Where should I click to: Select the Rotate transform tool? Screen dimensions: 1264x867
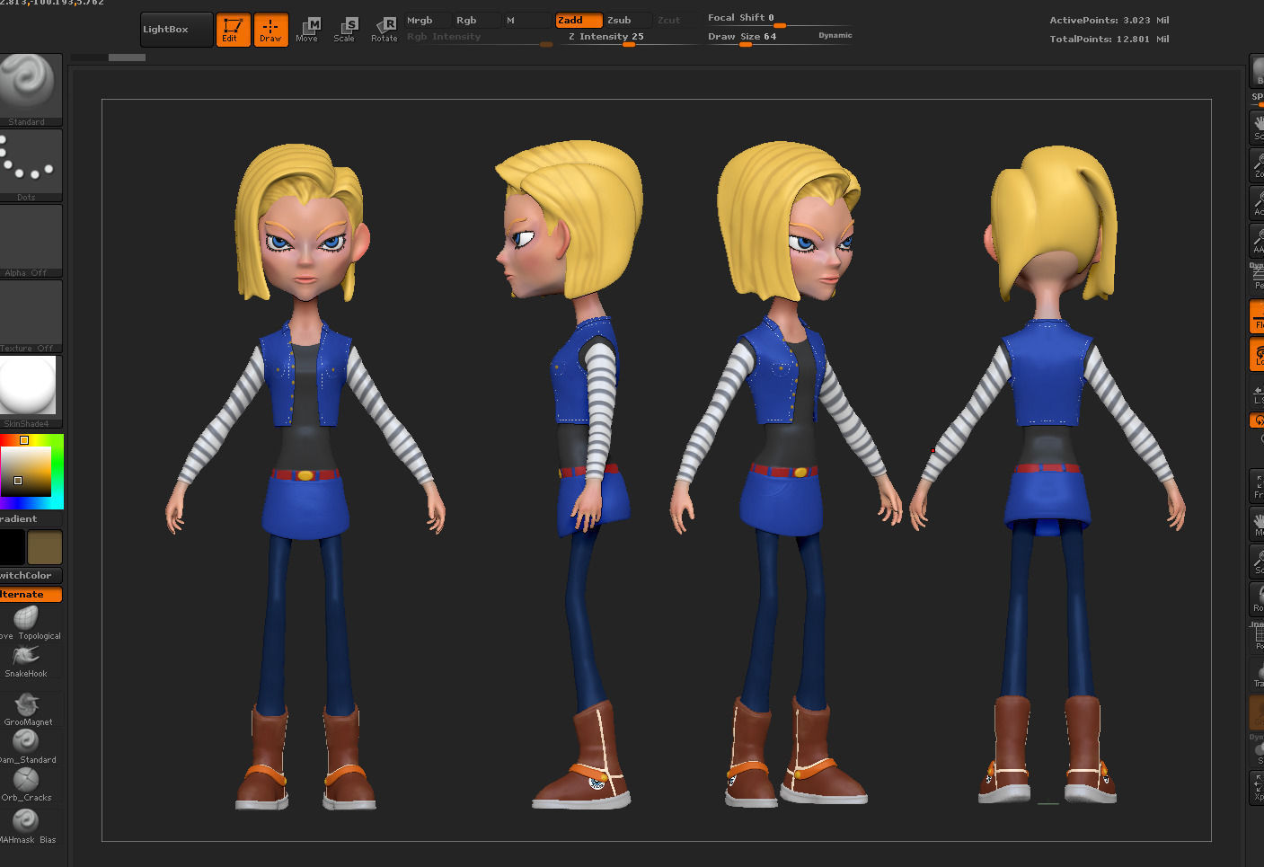[x=384, y=30]
